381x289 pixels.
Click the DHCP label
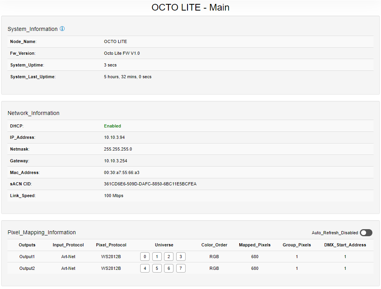coord(17,126)
